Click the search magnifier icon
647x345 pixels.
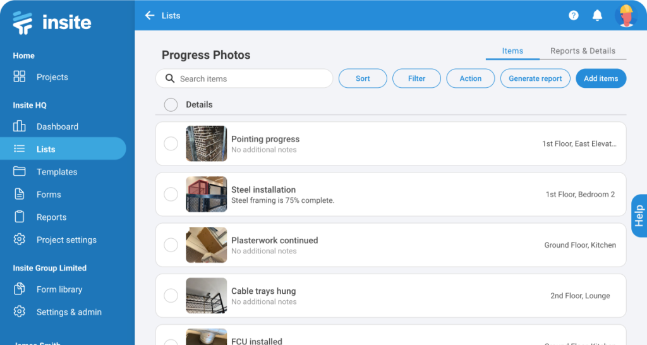tap(169, 78)
